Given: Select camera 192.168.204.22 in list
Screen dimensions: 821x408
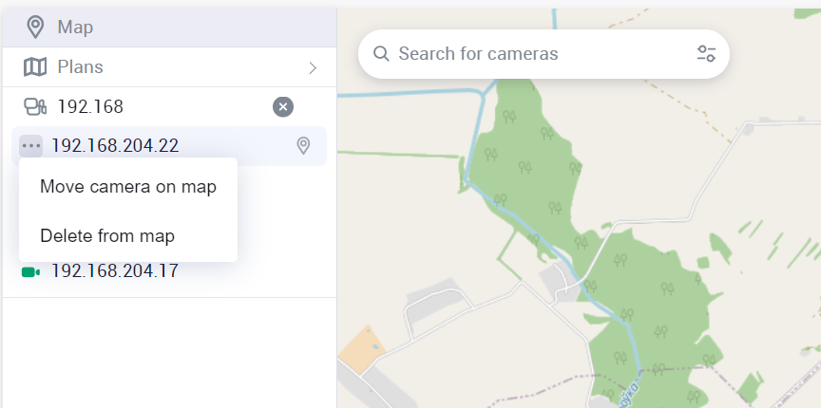Looking at the screenshot, I should [x=115, y=146].
